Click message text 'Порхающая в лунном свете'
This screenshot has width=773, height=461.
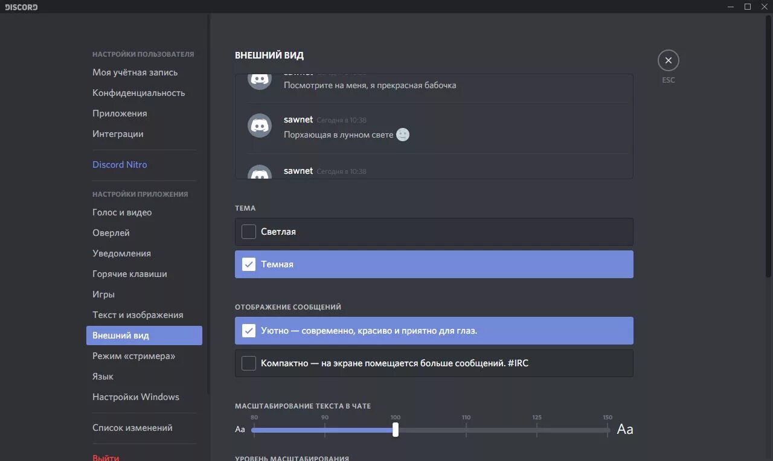pos(339,135)
